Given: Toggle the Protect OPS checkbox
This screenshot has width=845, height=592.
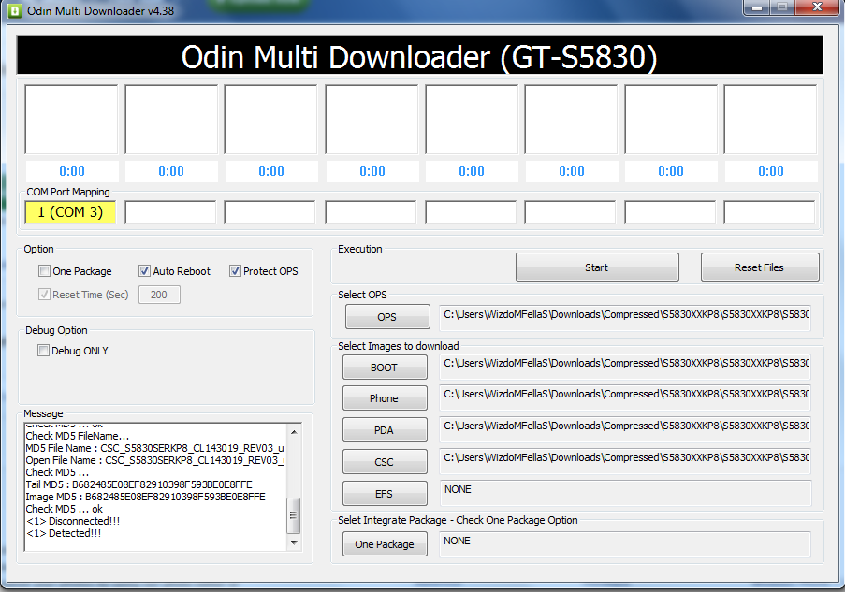Looking at the screenshot, I should coord(235,271).
